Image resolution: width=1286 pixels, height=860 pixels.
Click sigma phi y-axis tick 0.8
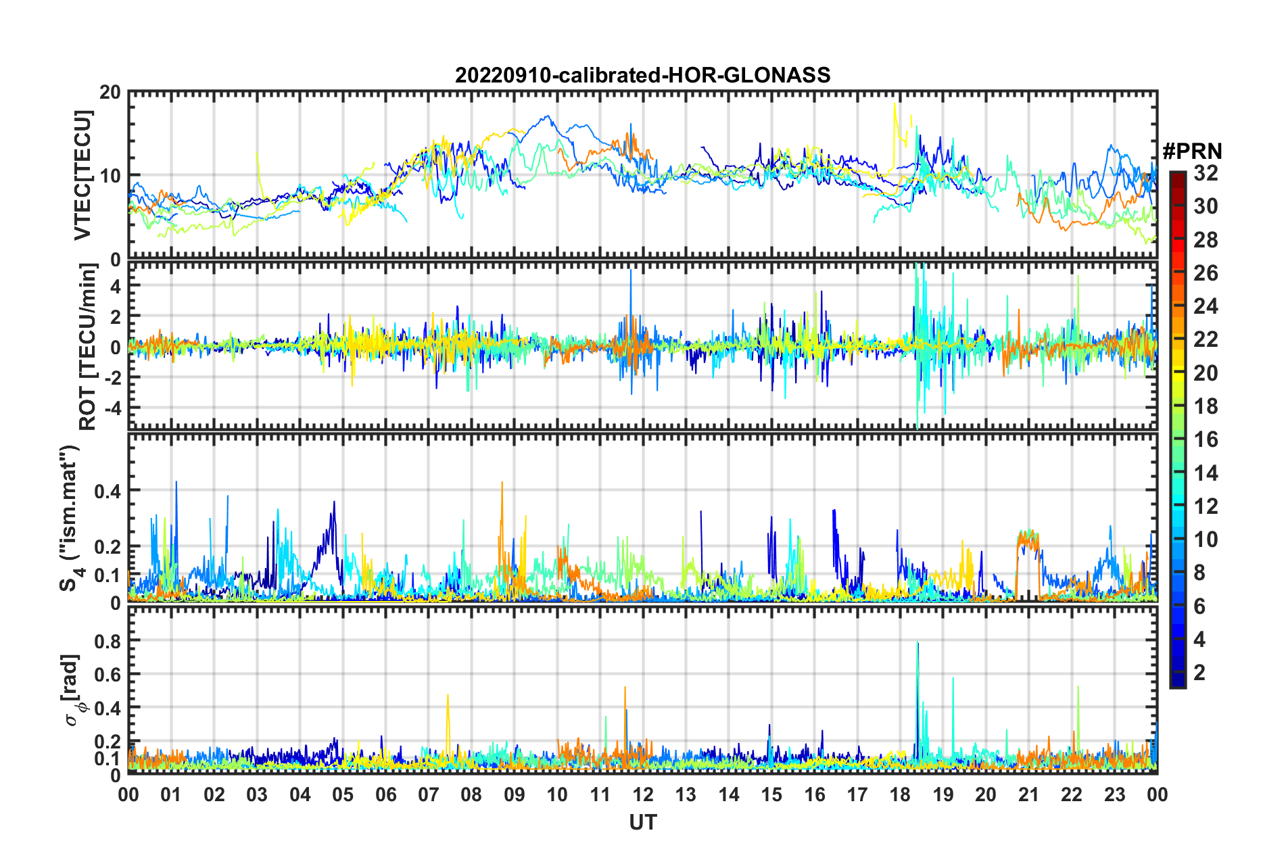tap(108, 640)
